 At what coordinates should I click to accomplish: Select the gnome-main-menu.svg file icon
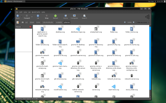60,63
